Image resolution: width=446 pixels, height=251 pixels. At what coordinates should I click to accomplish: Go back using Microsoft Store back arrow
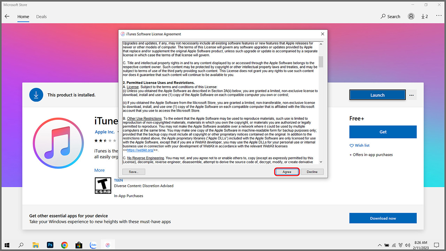tap(7, 16)
